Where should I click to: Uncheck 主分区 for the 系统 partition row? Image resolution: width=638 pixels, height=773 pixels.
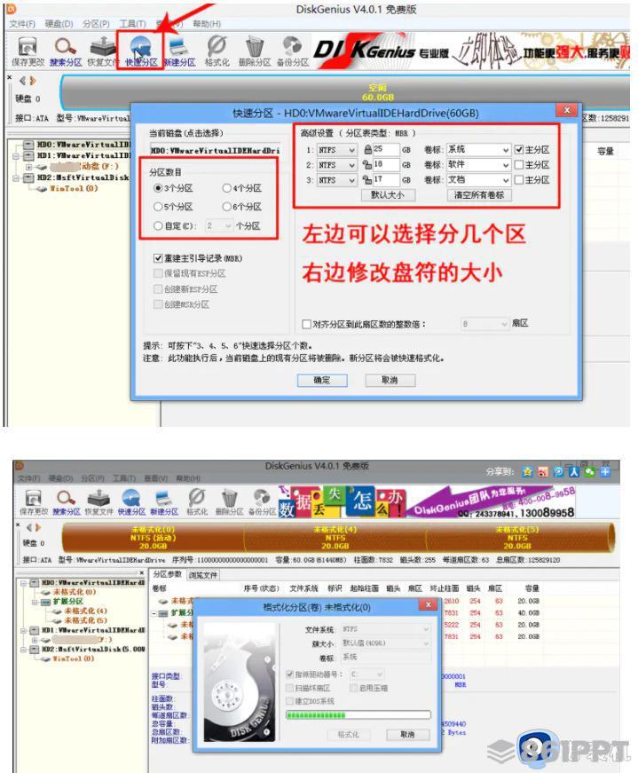(x=519, y=149)
